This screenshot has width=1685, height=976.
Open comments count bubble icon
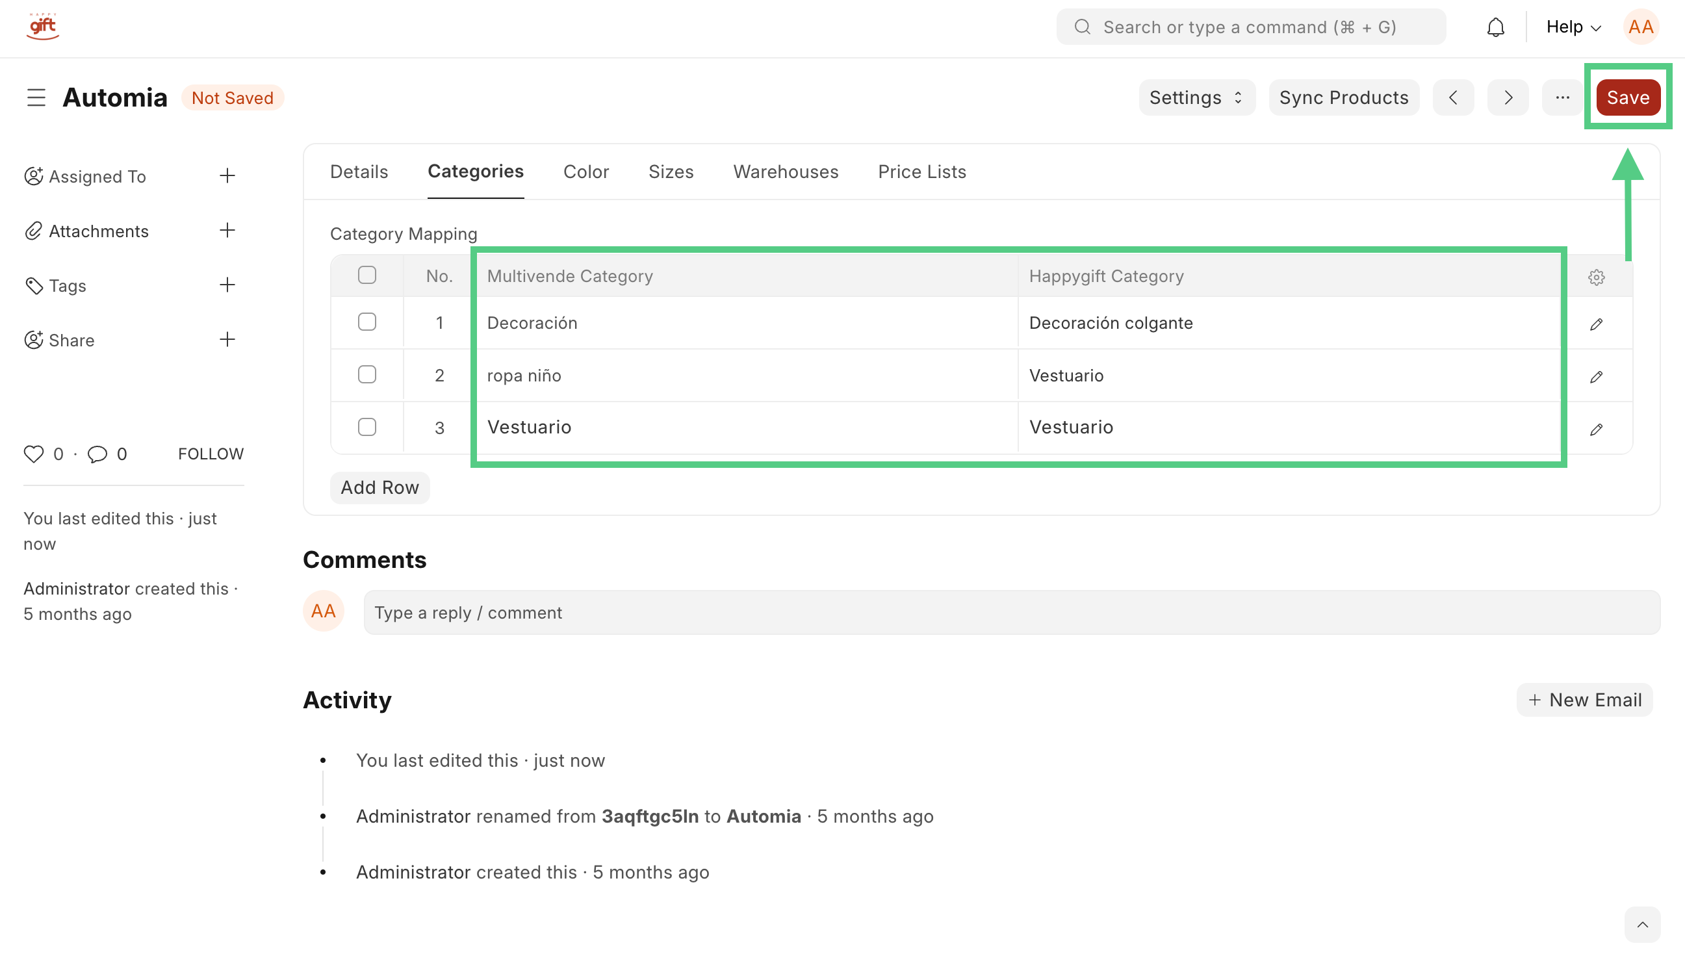[x=97, y=455]
